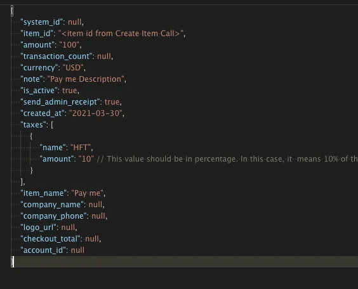The height and width of the screenshot is (289, 358).
Task: Click the null value of transaction_count
Action: [x=104, y=56]
